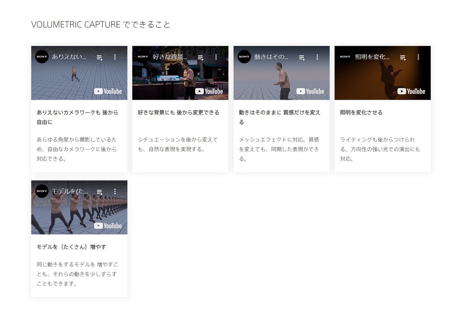472x314 pixels.
Task: Click Sony channel logo on ありえない video
Action: coord(42,57)
